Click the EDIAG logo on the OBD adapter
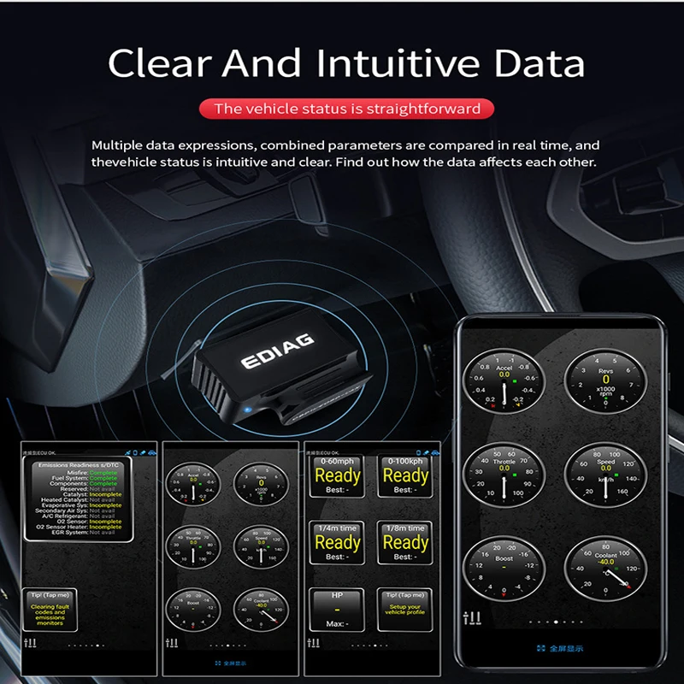Image resolution: width=684 pixels, height=684 pixels. [x=277, y=351]
